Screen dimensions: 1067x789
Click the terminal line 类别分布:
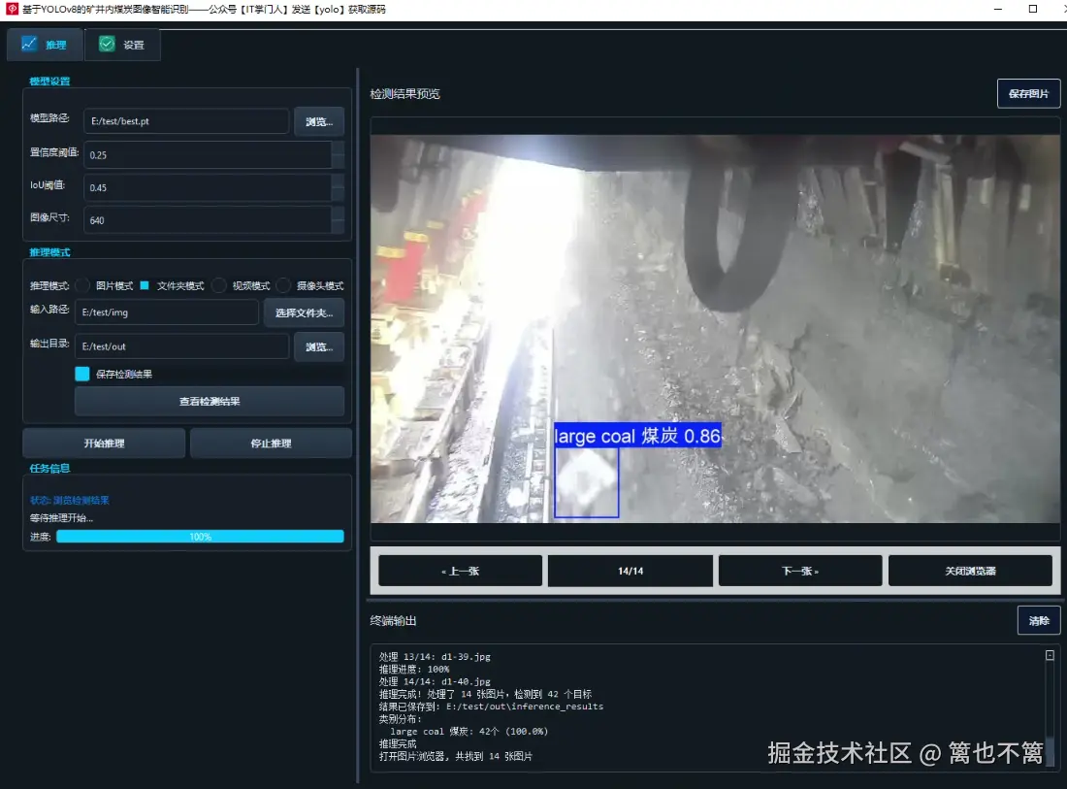click(400, 719)
